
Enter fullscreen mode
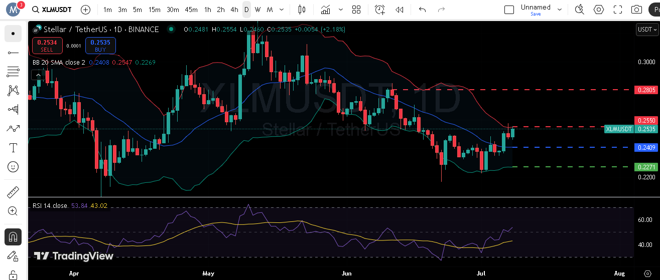tap(618, 10)
